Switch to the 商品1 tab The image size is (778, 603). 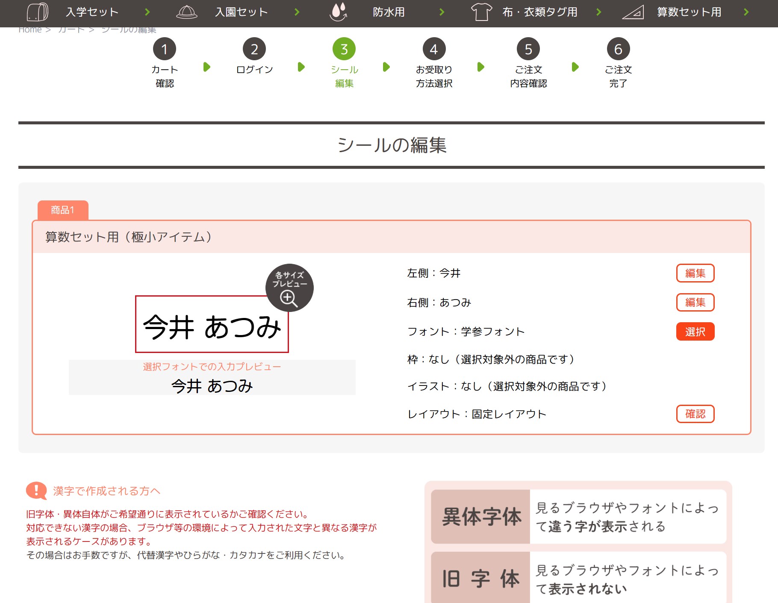click(x=63, y=209)
